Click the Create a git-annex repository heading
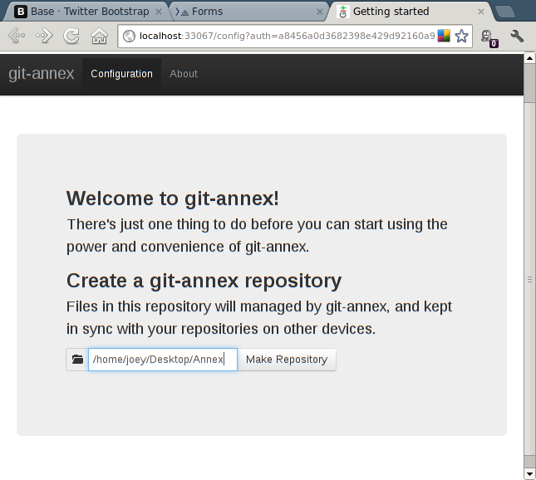 [204, 281]
